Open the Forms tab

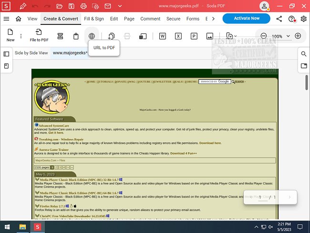(x=193, y=19)
